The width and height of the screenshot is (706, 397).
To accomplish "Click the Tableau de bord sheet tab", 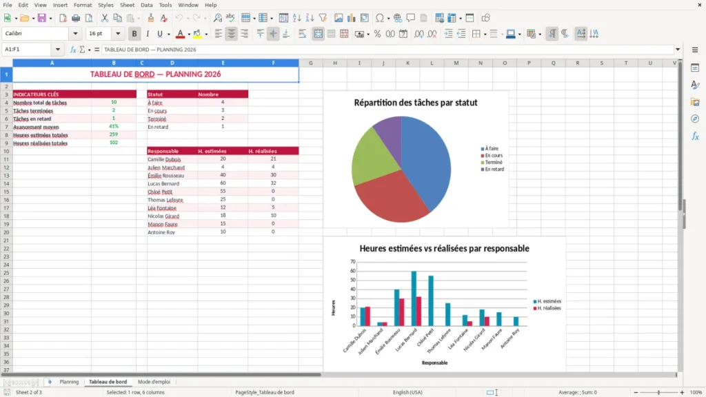I will (x=108, y=382).
